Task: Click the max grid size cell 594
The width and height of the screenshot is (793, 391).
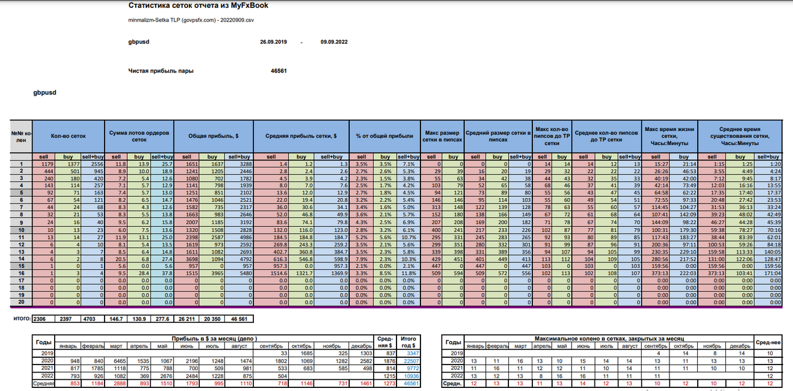Action: pyautogui.click(x=454, y=272)
